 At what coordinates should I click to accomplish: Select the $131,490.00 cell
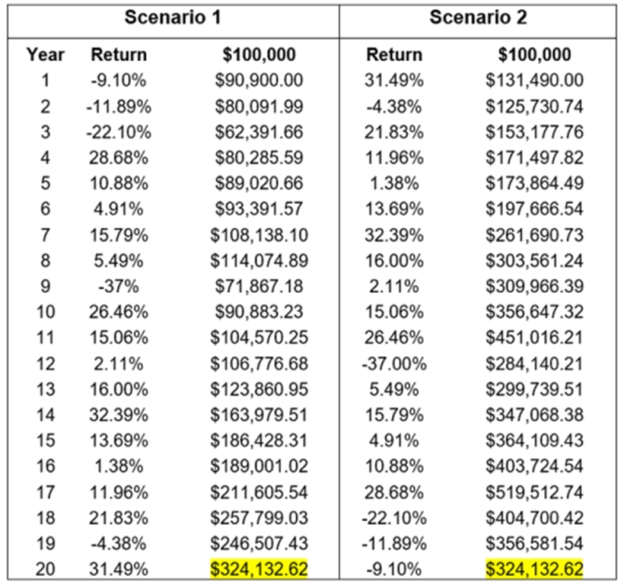coord(534,81)
